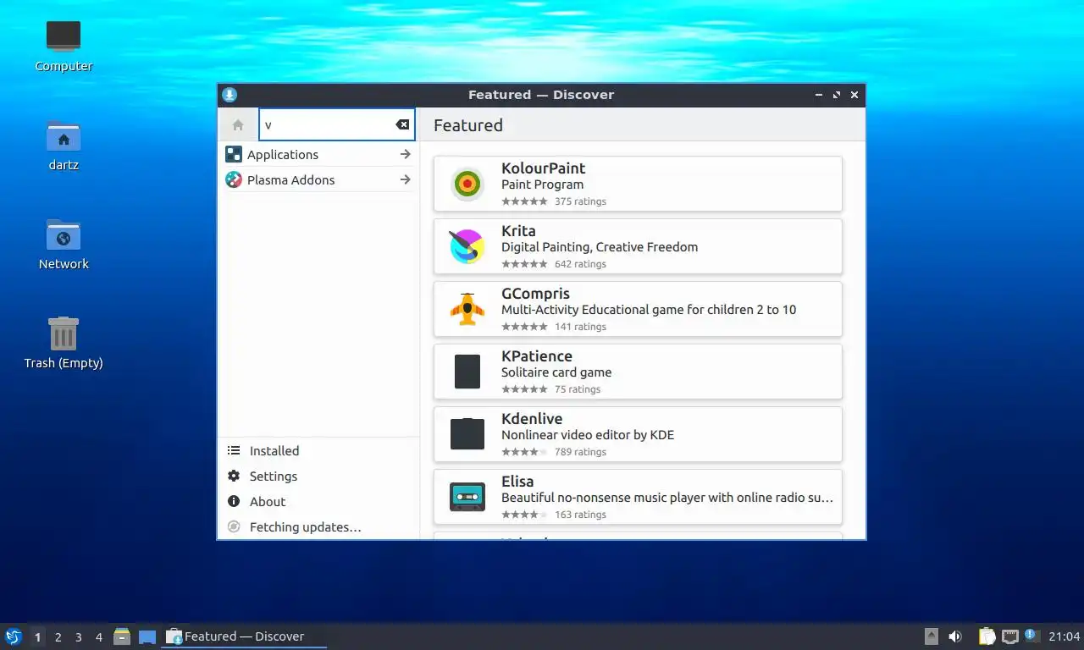
Task: Click the GCompris airplane icon
Action: tap(467, 309)
